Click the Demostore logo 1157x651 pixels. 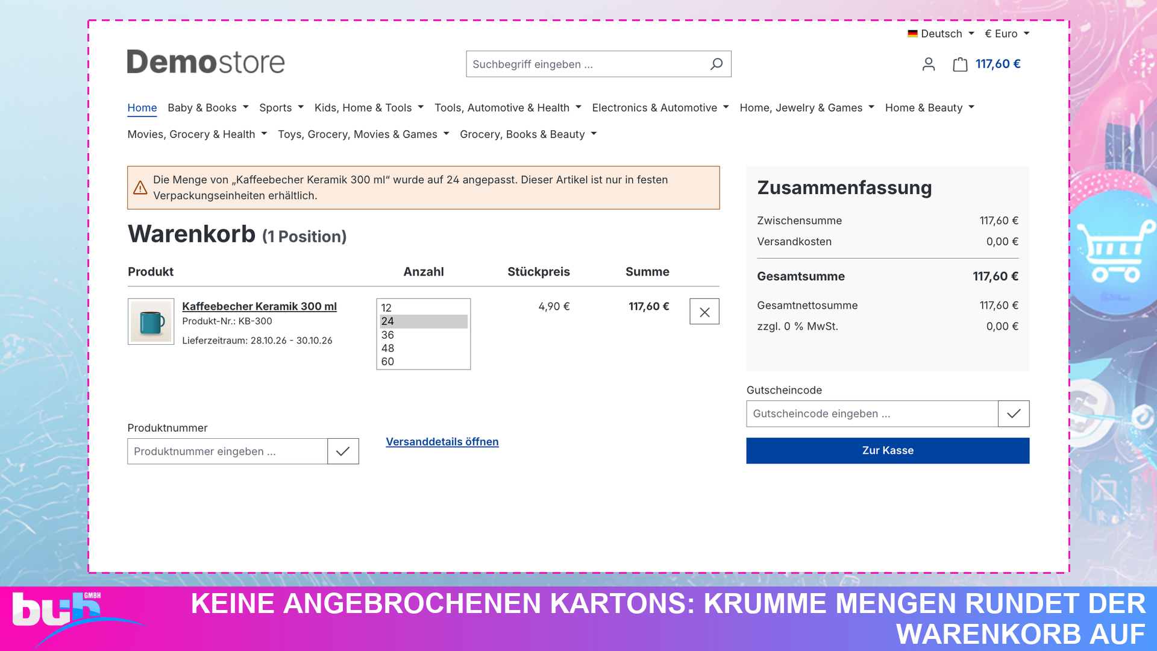coord(205,62)
